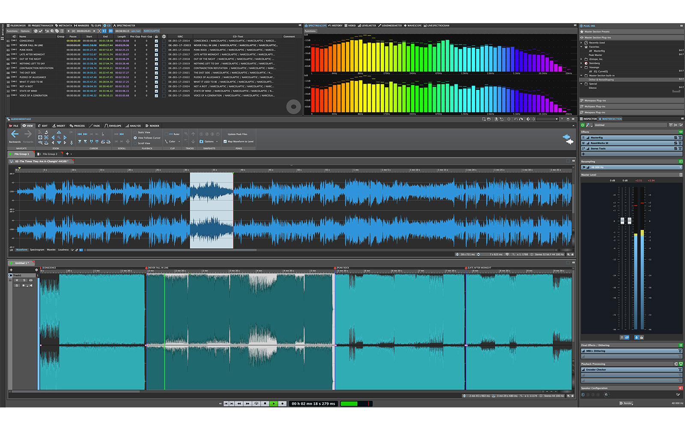This screenshot has width=685, height=431.
Task: Select the EDIT ribbon tab
Action: (43, 126)
